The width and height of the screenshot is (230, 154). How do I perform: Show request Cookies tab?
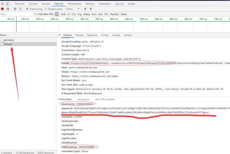[x=116, y=35]
